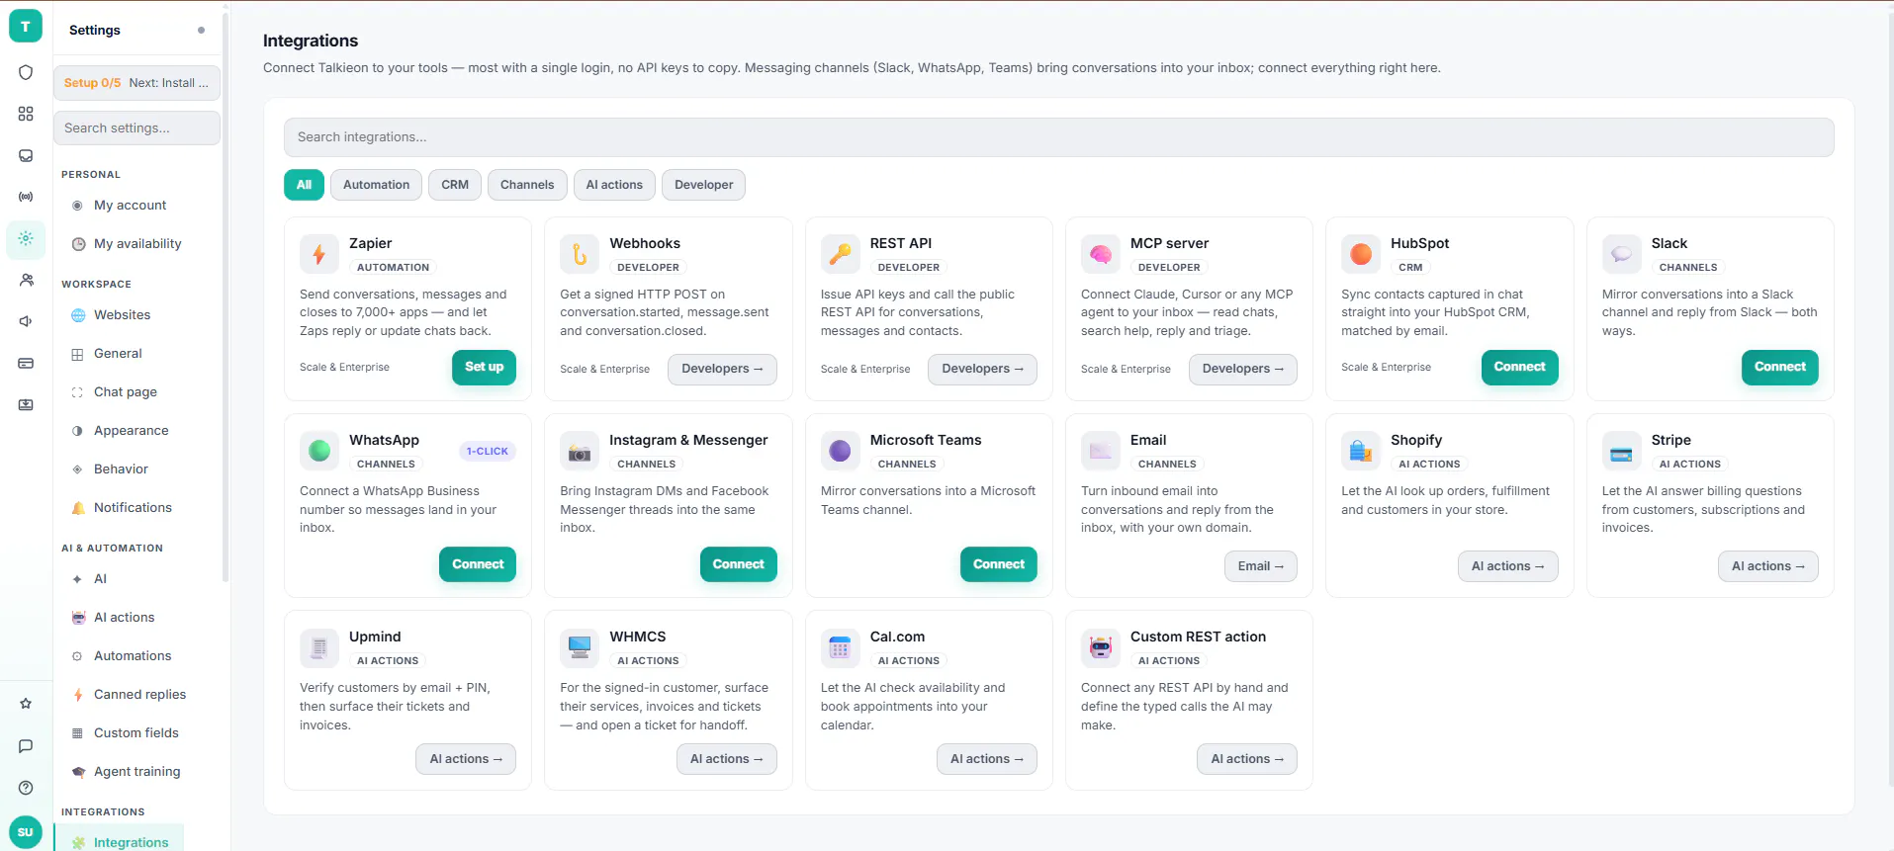Click the Webhooks hook icon
The height and width of the screenshot is (851, 1894).
pyautogui.click(x=580, y=254)
